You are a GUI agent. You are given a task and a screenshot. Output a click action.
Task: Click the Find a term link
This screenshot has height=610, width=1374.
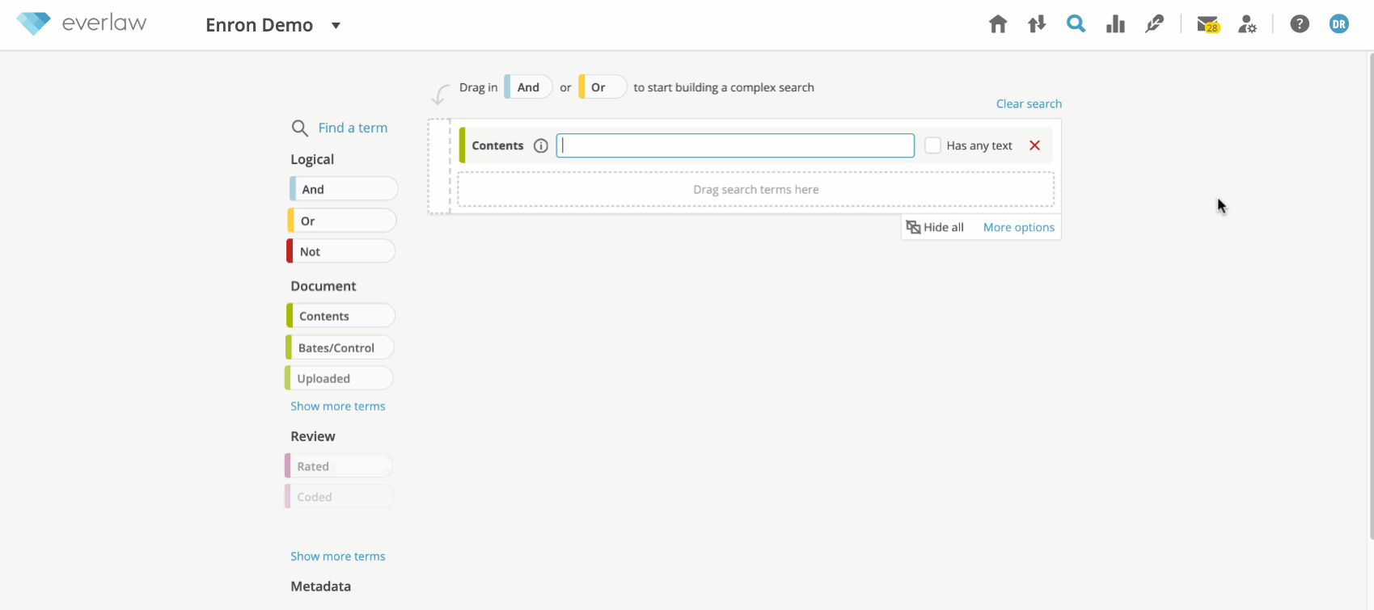(353, 128)
